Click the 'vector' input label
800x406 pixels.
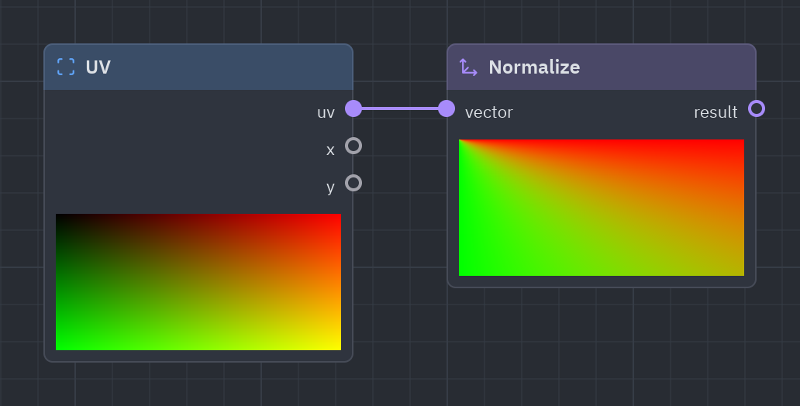coord(489,112)
